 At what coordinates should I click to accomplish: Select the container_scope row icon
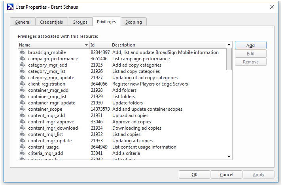point(23,109)
